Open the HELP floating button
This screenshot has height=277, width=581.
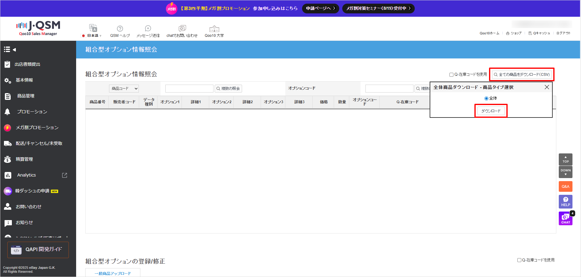click(x=565, y=202)
